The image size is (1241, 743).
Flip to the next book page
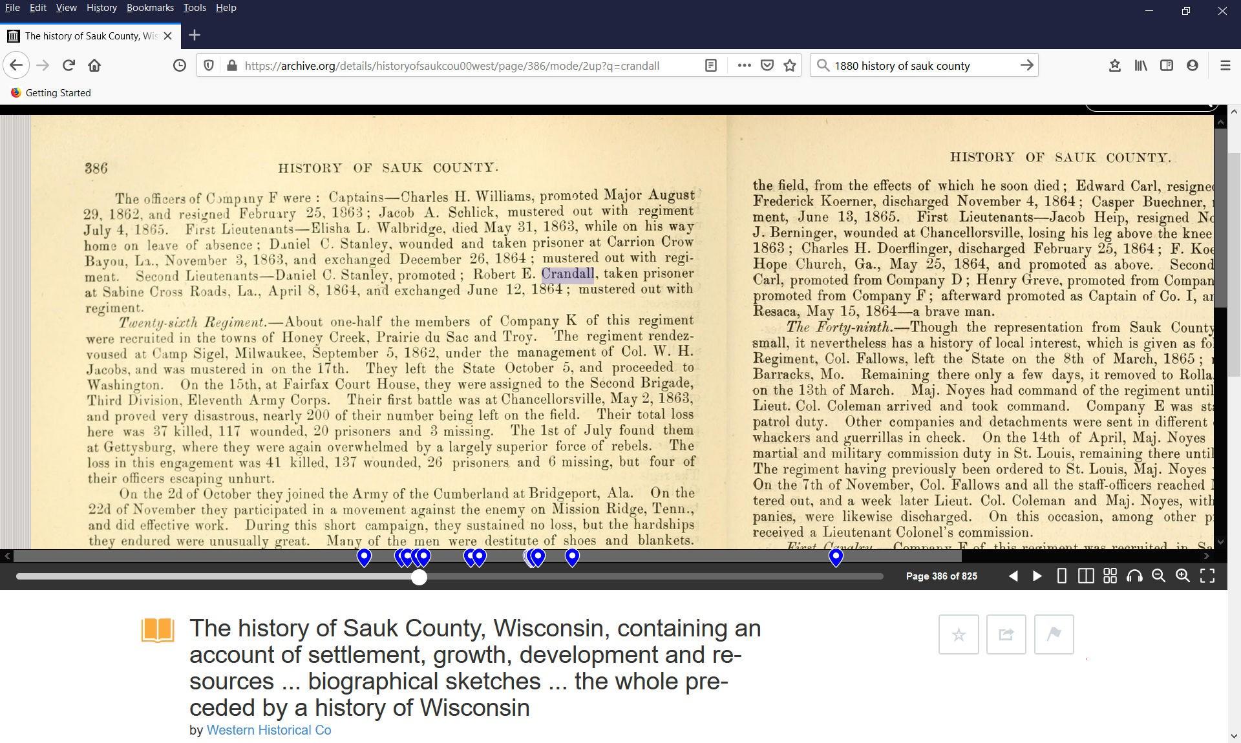point(1037,576)
